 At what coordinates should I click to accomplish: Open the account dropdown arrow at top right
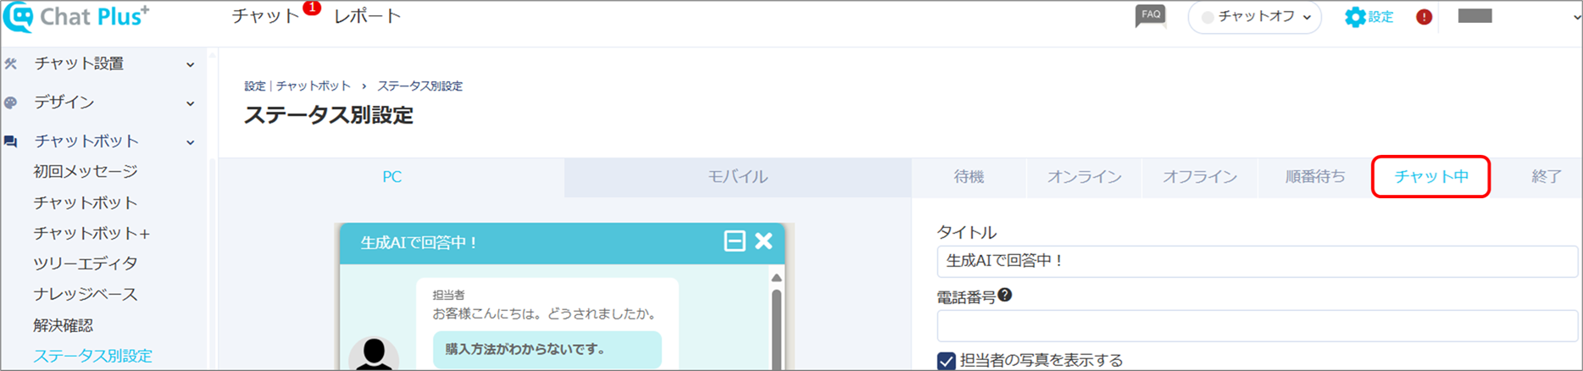click(1576, 17)
